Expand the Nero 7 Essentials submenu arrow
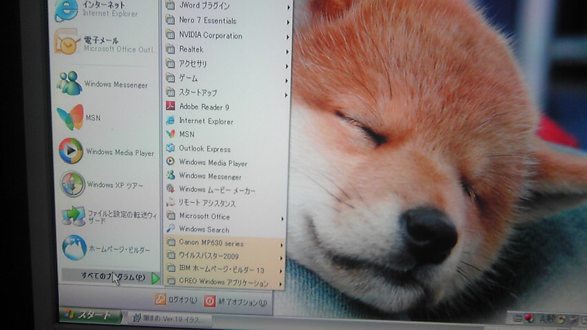This screenshot has height=330, width=587. click(288, 23)
